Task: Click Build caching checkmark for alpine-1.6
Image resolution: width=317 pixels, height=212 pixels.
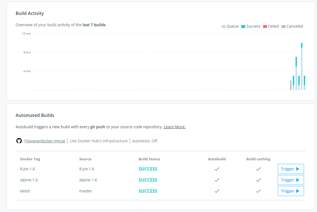Action: point(258,180)
